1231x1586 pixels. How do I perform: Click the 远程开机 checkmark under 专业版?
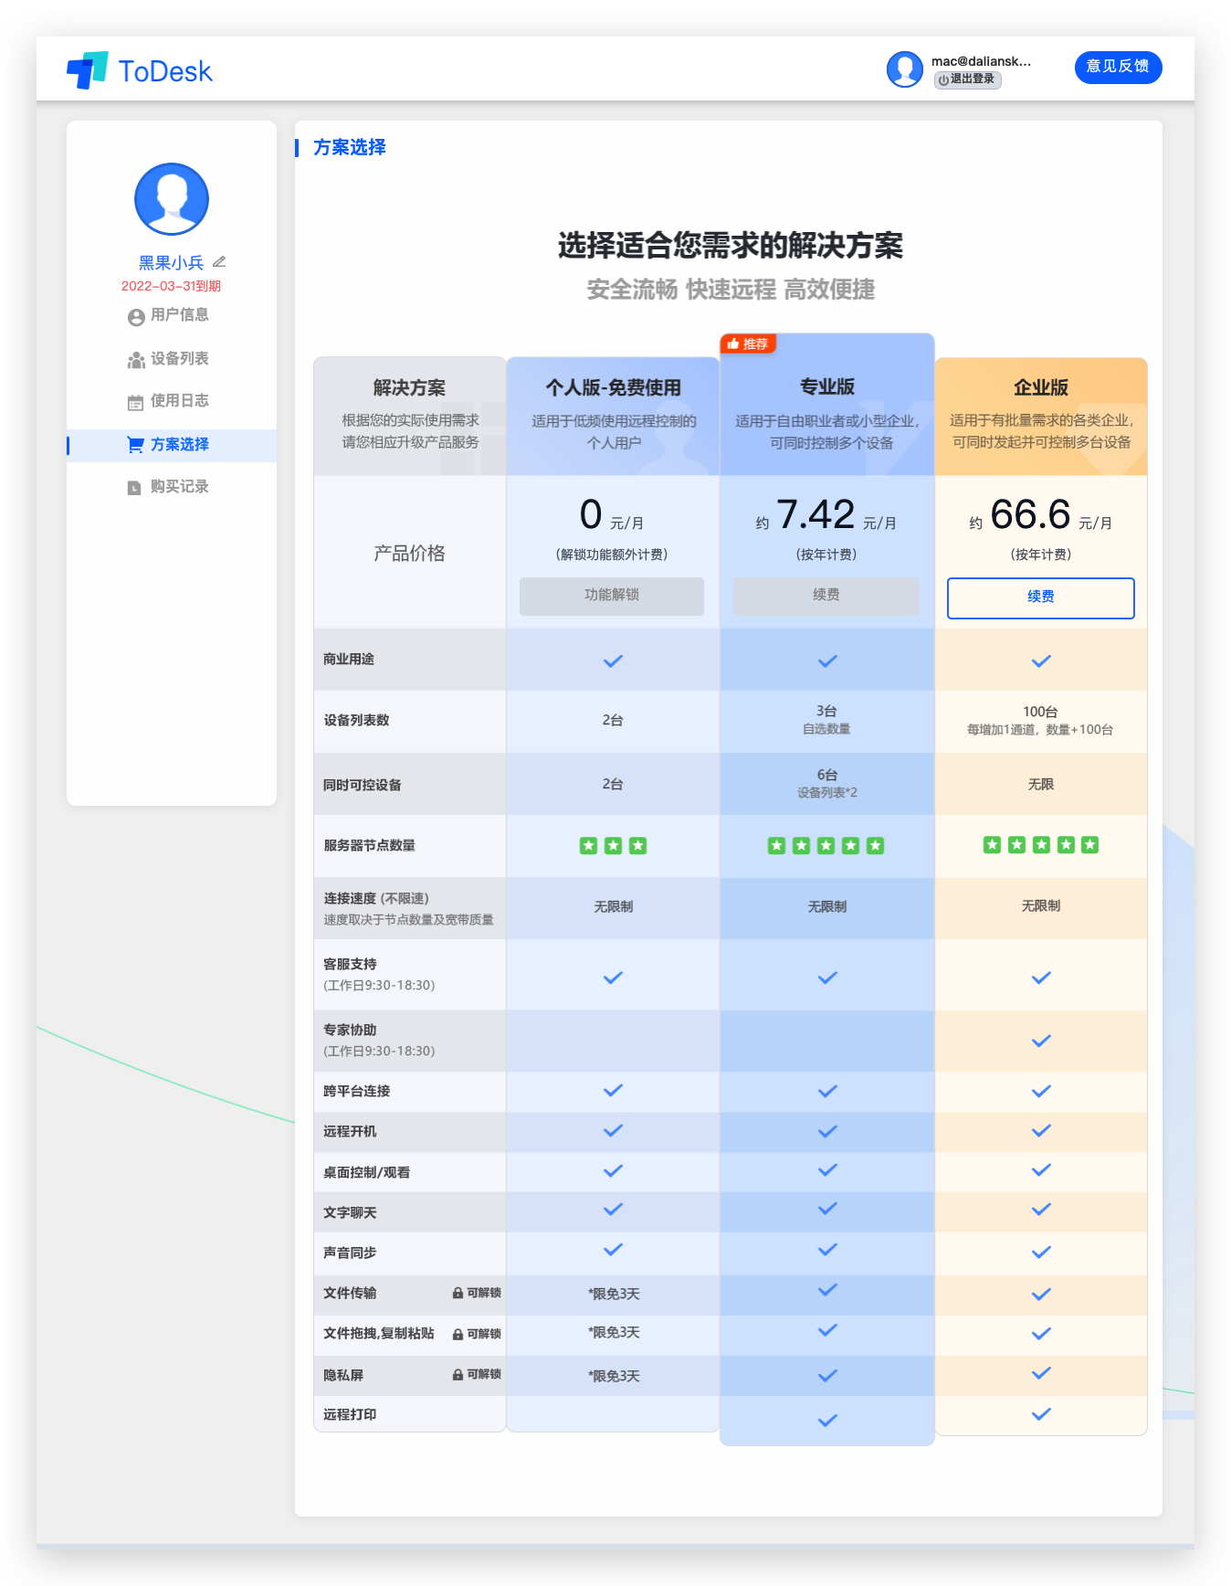coord(827,1131)
